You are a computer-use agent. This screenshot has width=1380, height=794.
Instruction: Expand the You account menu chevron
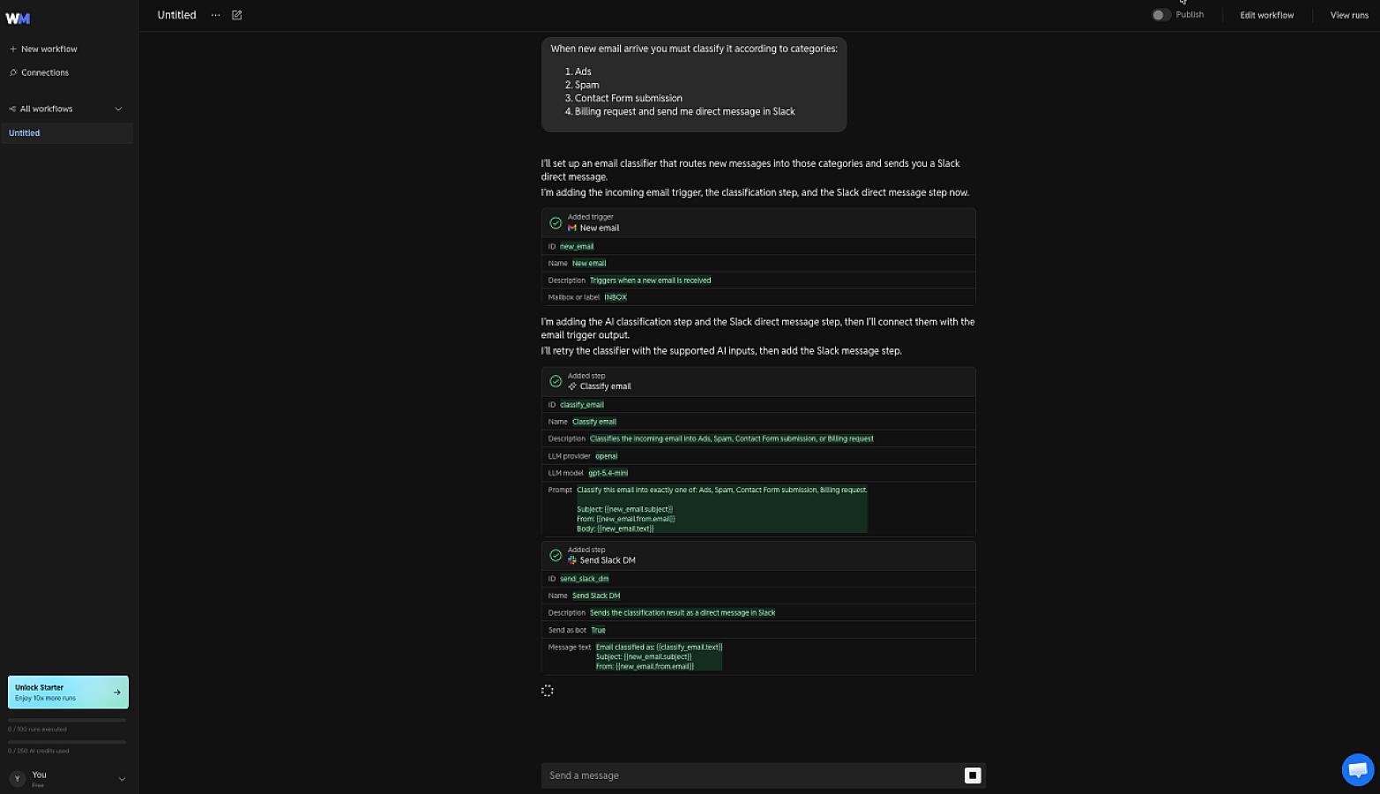122,779
